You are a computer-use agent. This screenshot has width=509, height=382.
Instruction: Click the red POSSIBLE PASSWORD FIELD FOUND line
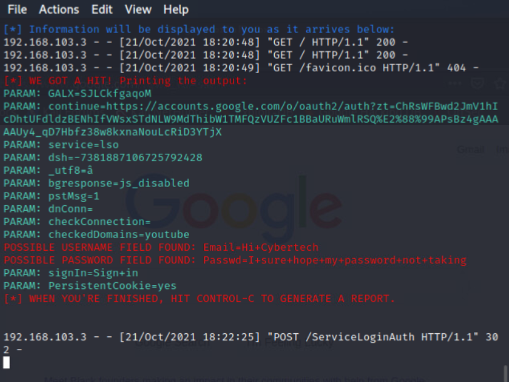coord(235,260)
